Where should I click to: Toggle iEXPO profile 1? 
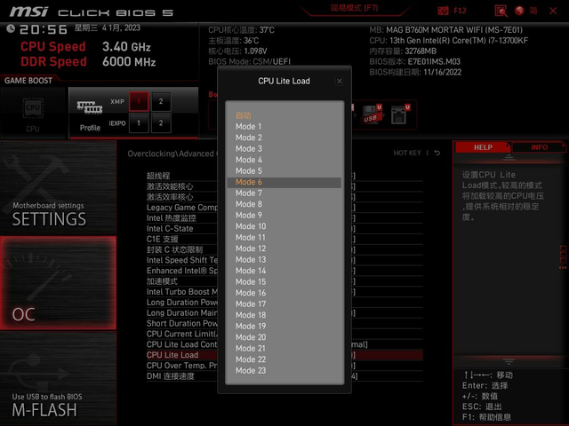[139, 123]
